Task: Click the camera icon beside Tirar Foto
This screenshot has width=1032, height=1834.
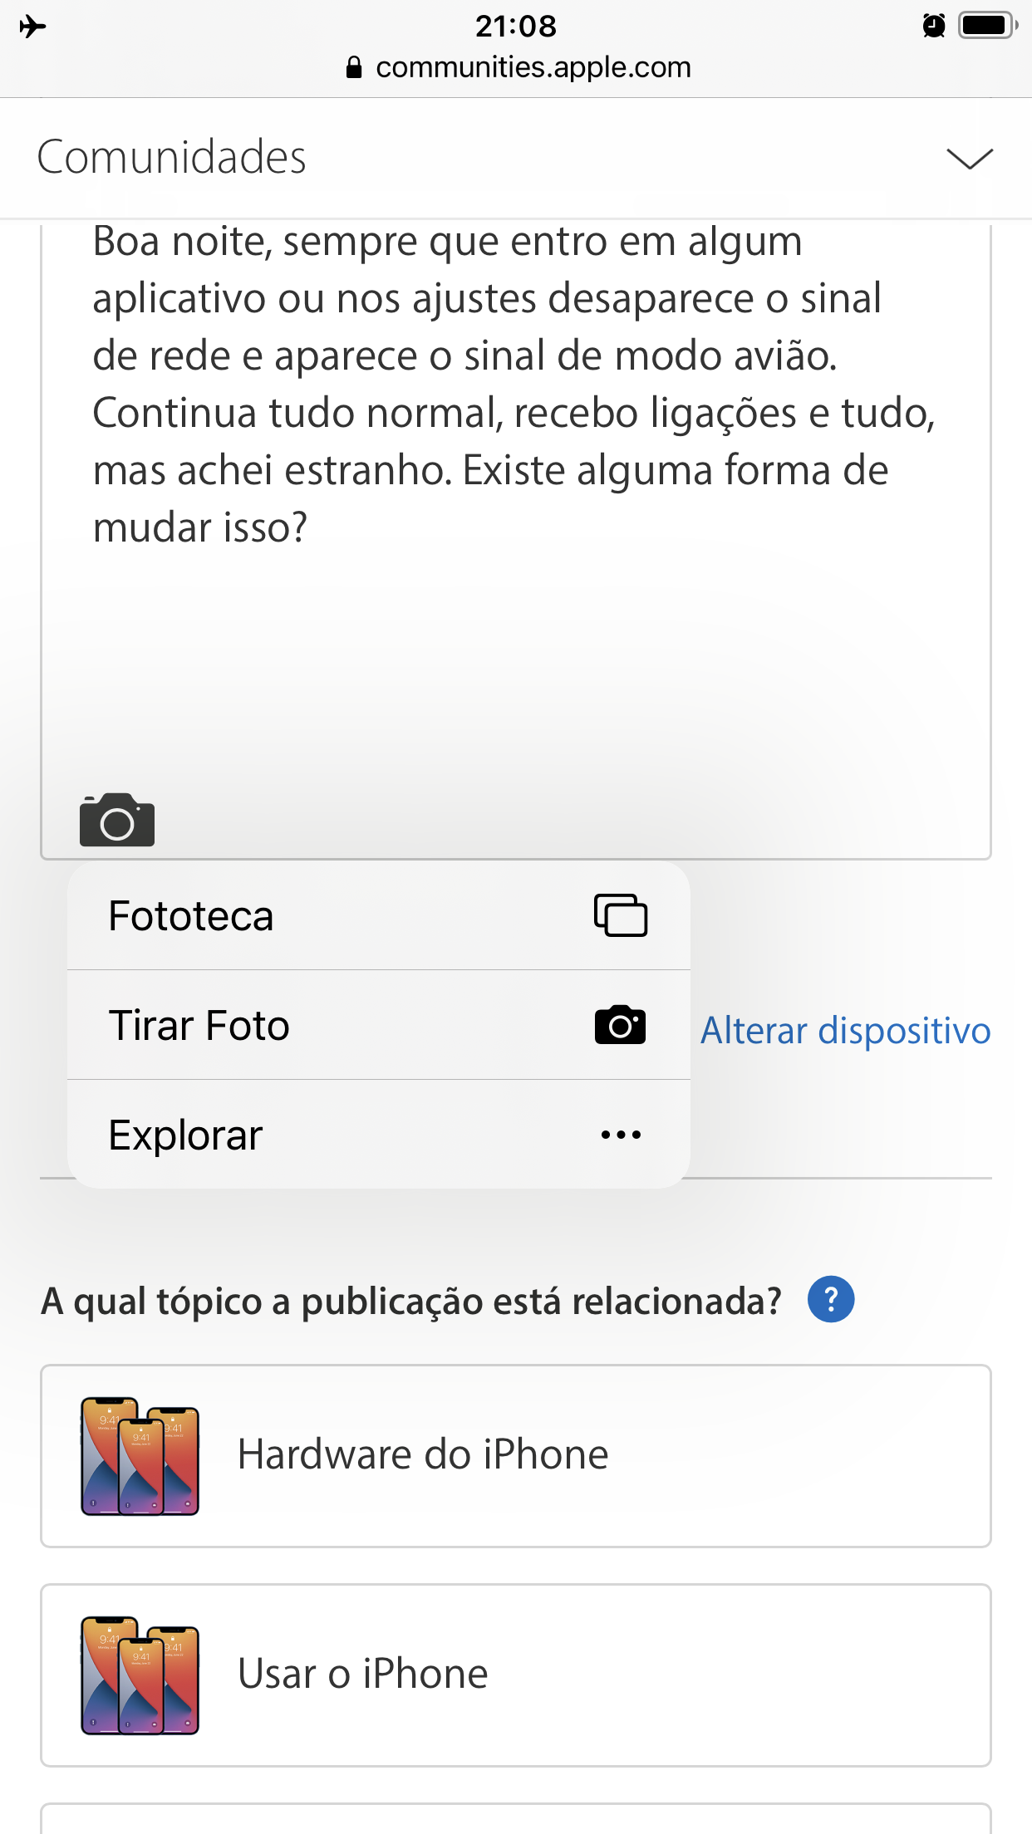Action: coord(620,1025)
